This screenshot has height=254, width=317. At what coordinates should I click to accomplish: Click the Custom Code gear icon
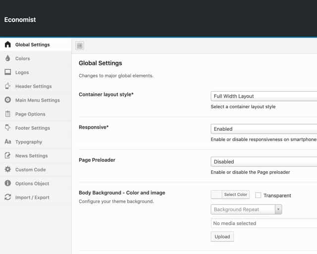(8, 169)
